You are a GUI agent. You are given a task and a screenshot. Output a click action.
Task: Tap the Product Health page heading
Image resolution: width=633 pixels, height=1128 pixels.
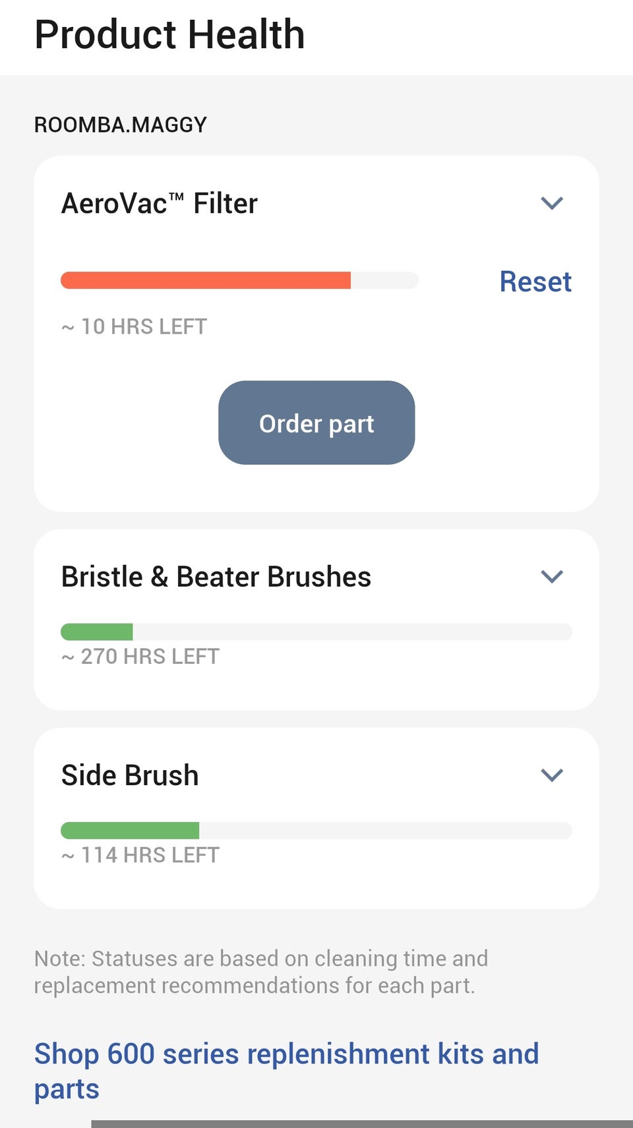(x=169, y=34)
